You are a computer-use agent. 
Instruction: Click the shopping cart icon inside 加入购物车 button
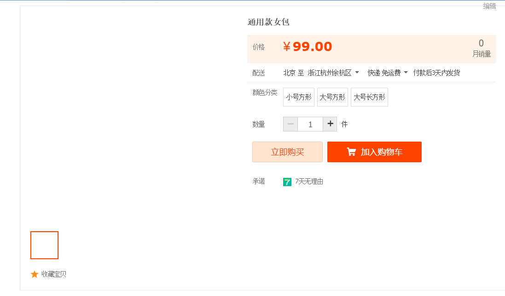[352, 152]
